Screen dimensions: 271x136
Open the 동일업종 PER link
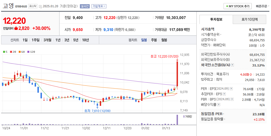click(x=211, y=114)
